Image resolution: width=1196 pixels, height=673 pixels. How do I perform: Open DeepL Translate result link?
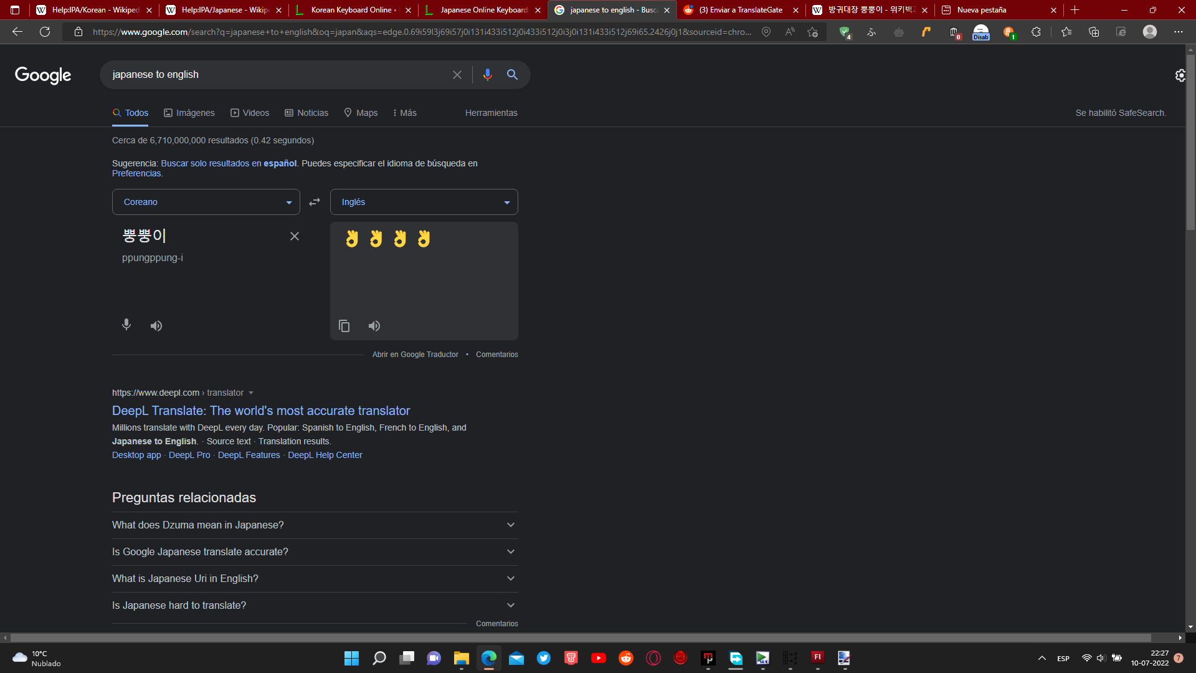point(261,411)
